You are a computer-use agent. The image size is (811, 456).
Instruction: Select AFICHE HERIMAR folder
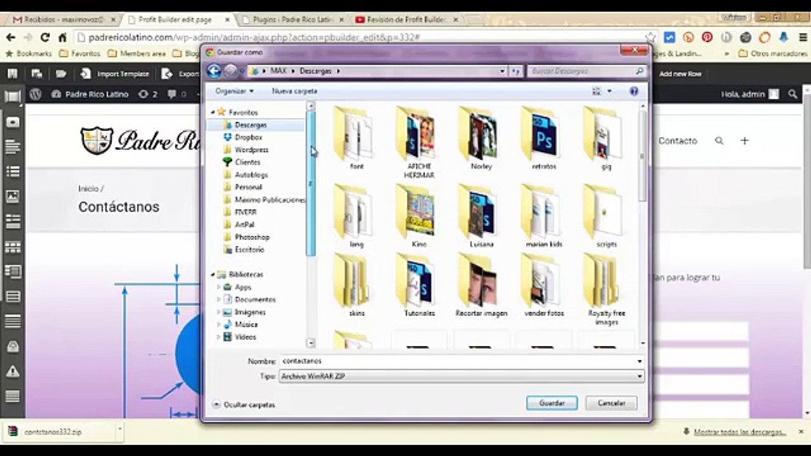pyautogui.click(x=419, y=142)
